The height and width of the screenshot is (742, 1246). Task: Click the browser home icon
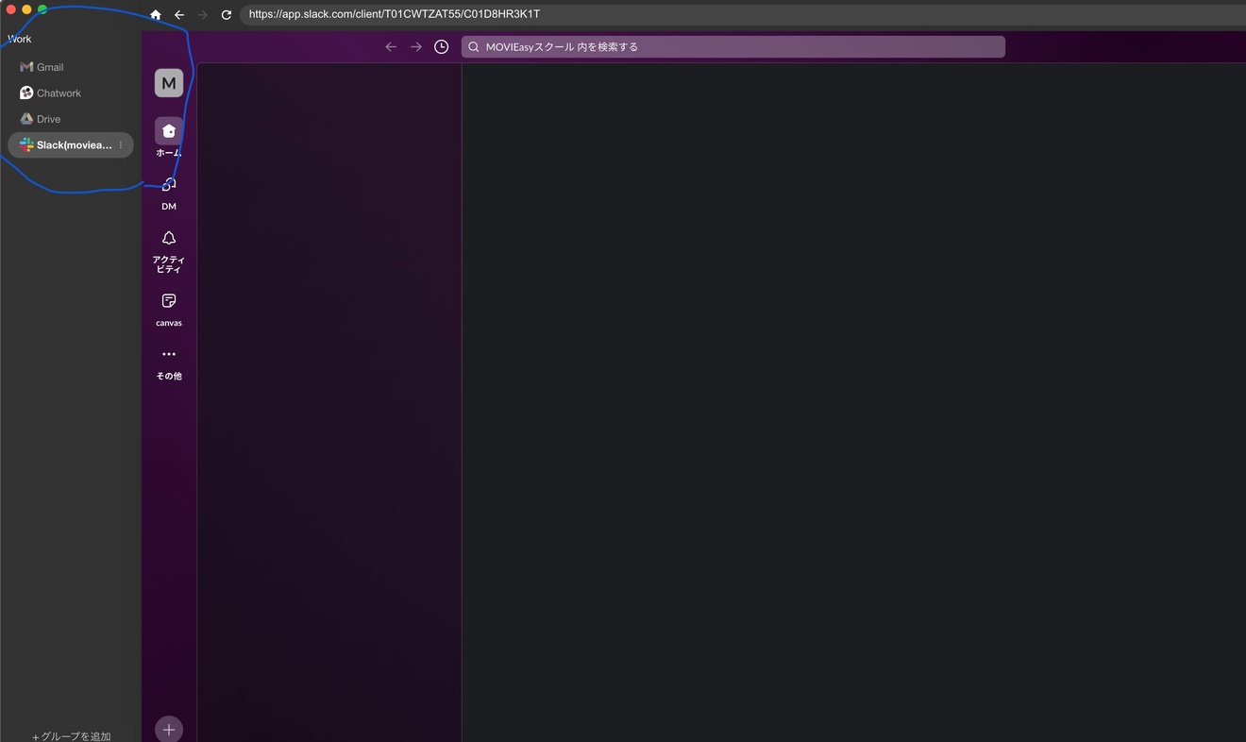156,15
